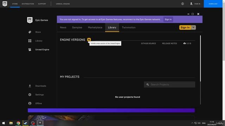The image size is (225, 126).
Task: Open the red recorder taskbar icon
Action: point(33,123)
